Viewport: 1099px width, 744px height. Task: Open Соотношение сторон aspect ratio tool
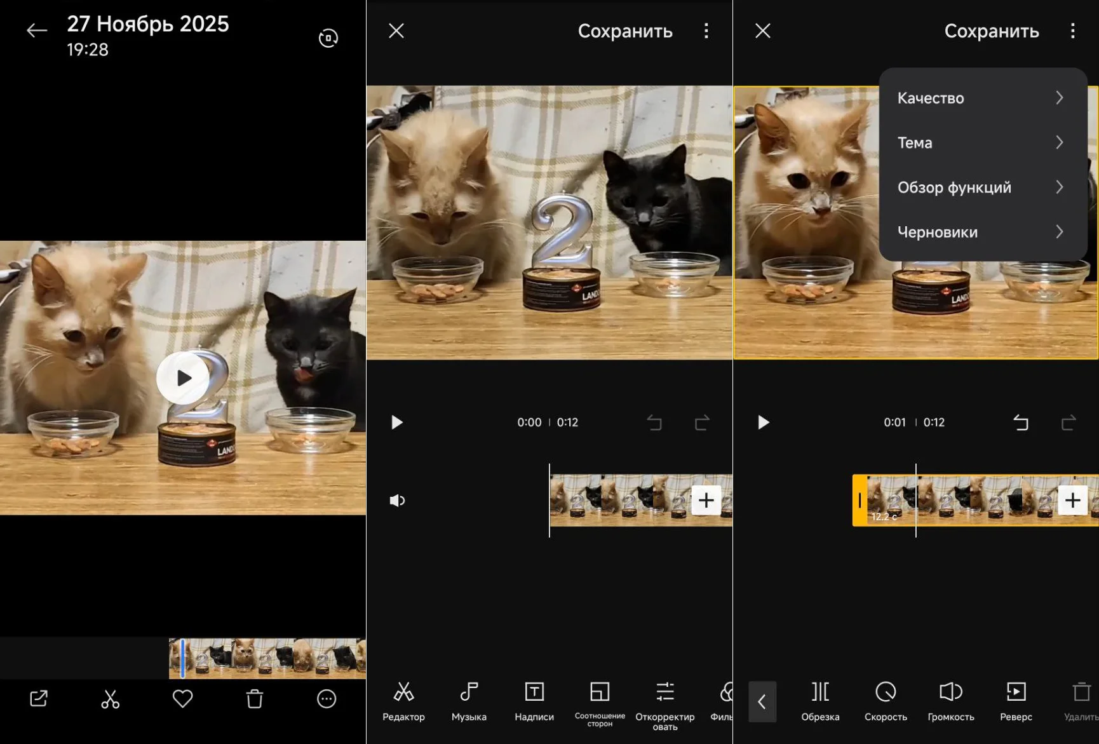point(600,702)
